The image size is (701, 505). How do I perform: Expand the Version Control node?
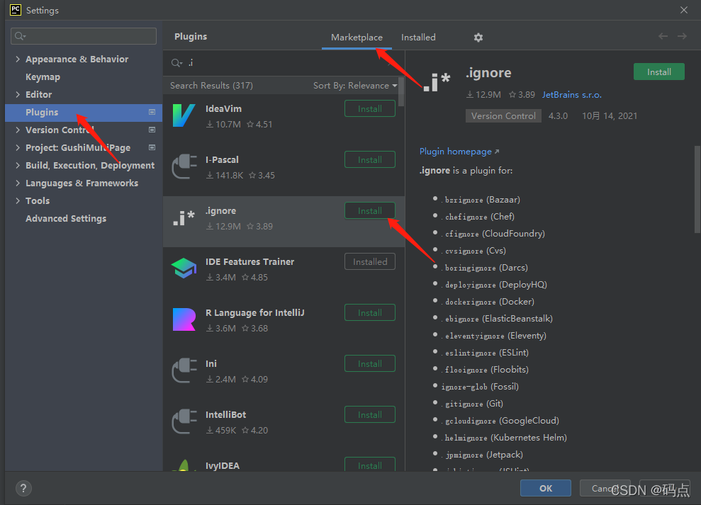[x=18, y=130]
